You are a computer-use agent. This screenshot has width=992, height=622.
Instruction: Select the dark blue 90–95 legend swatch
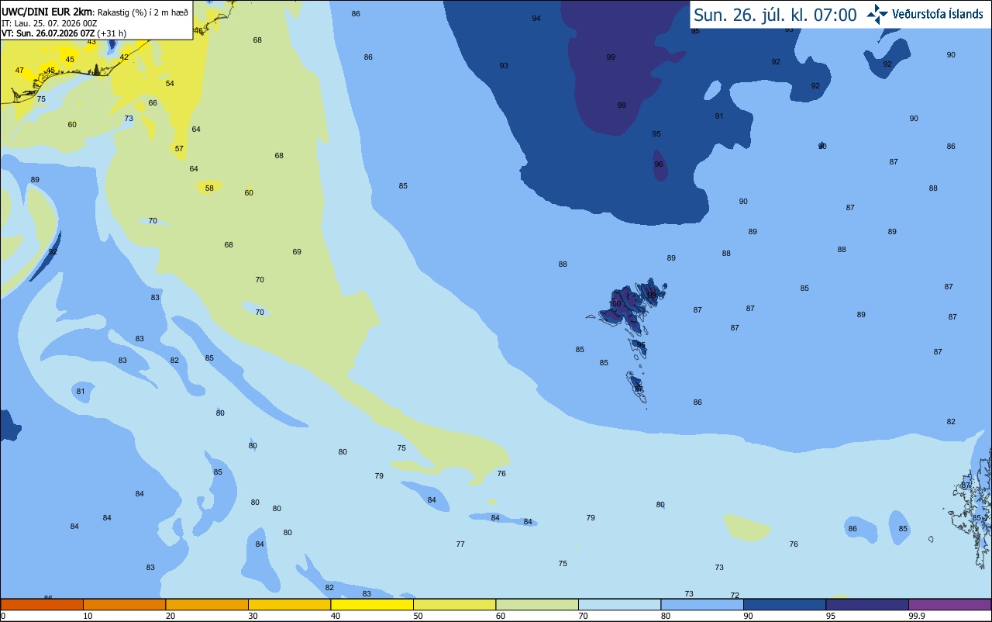click(x=784, y=604)
